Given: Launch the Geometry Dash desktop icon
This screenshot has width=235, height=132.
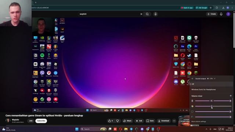Looking at the screenshot, I should tap(49, 83).
